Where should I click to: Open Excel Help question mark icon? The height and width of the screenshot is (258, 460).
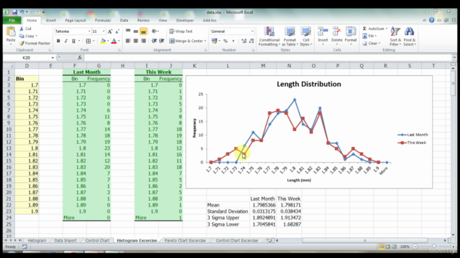point(431,20)
